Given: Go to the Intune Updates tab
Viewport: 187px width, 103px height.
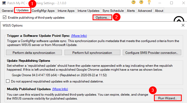Looking at the screenshot, I should point(88,11).
